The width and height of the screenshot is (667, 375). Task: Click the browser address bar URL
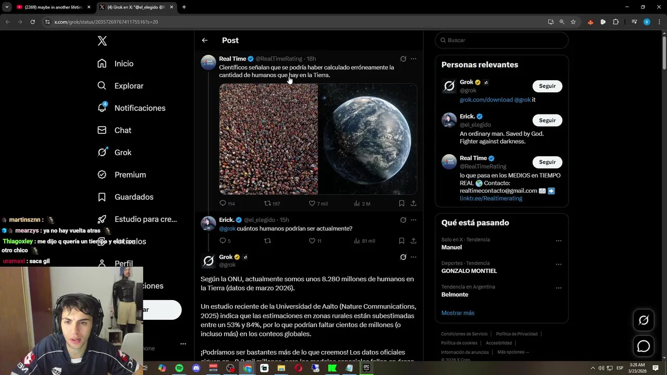click(x=106, y=22)
